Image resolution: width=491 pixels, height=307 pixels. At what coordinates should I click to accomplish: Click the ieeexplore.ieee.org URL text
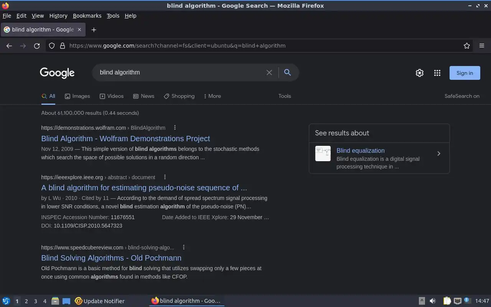pos(72,177)
